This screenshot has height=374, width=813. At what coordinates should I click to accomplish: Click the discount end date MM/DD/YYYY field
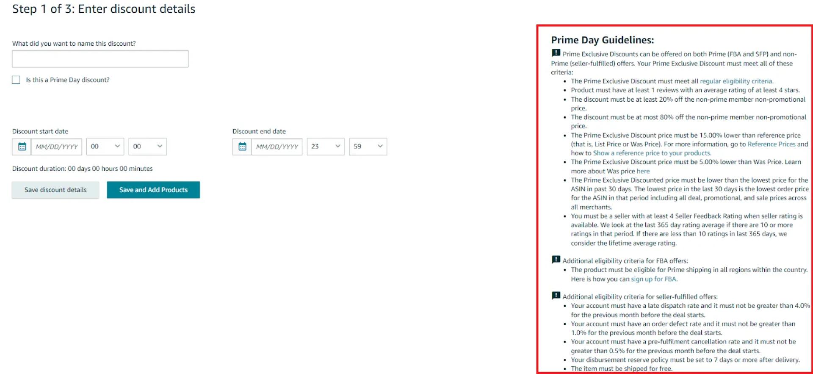click(277, 147)
